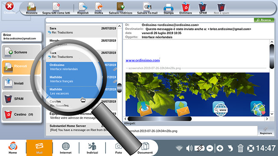Forward the email with Inoltra

pos(99,8)
